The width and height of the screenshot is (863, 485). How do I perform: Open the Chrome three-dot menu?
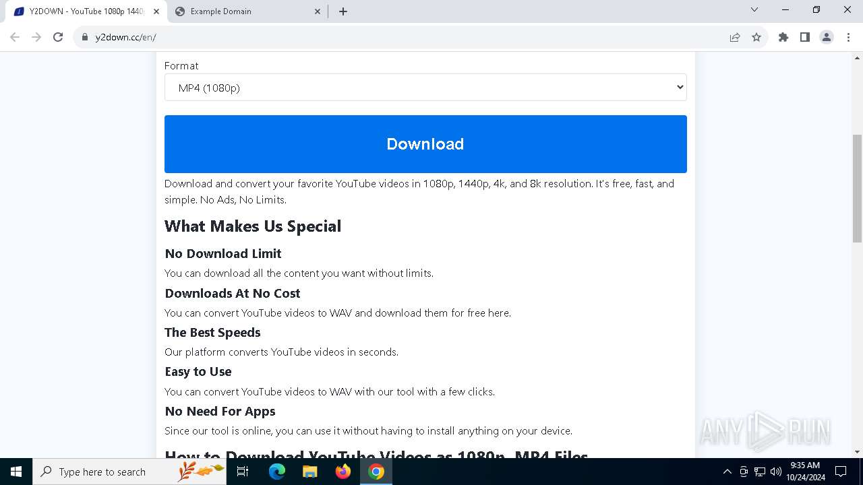pos(847,38)
